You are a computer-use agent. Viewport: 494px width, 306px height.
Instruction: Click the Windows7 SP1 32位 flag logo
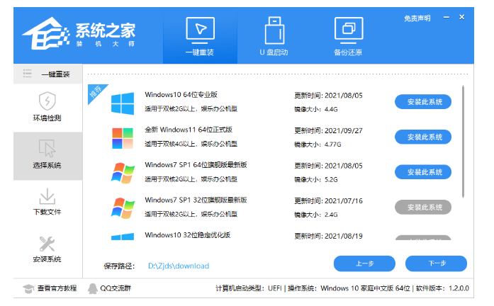tap(123, 208)
